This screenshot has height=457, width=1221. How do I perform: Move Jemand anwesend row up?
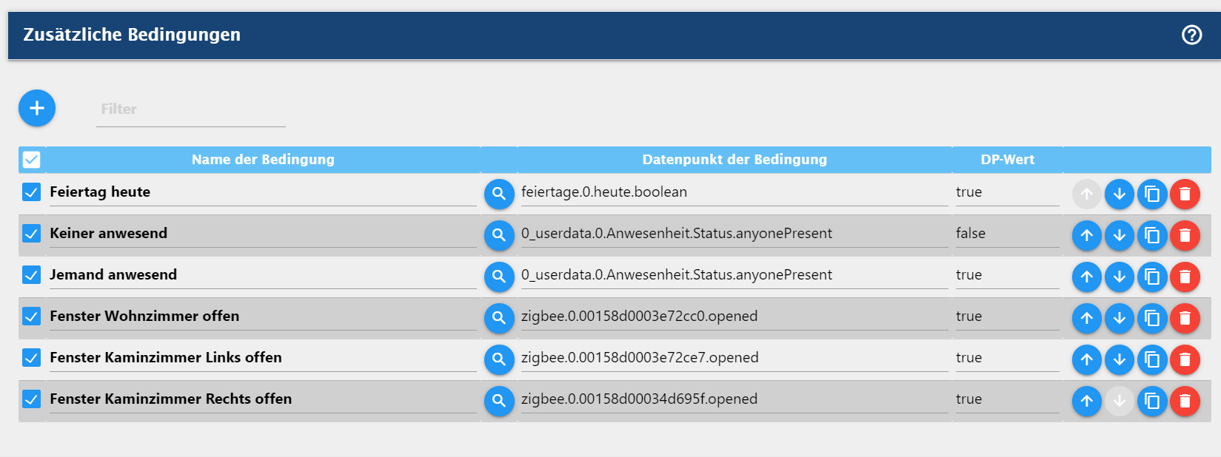[x=1086, y=277]
